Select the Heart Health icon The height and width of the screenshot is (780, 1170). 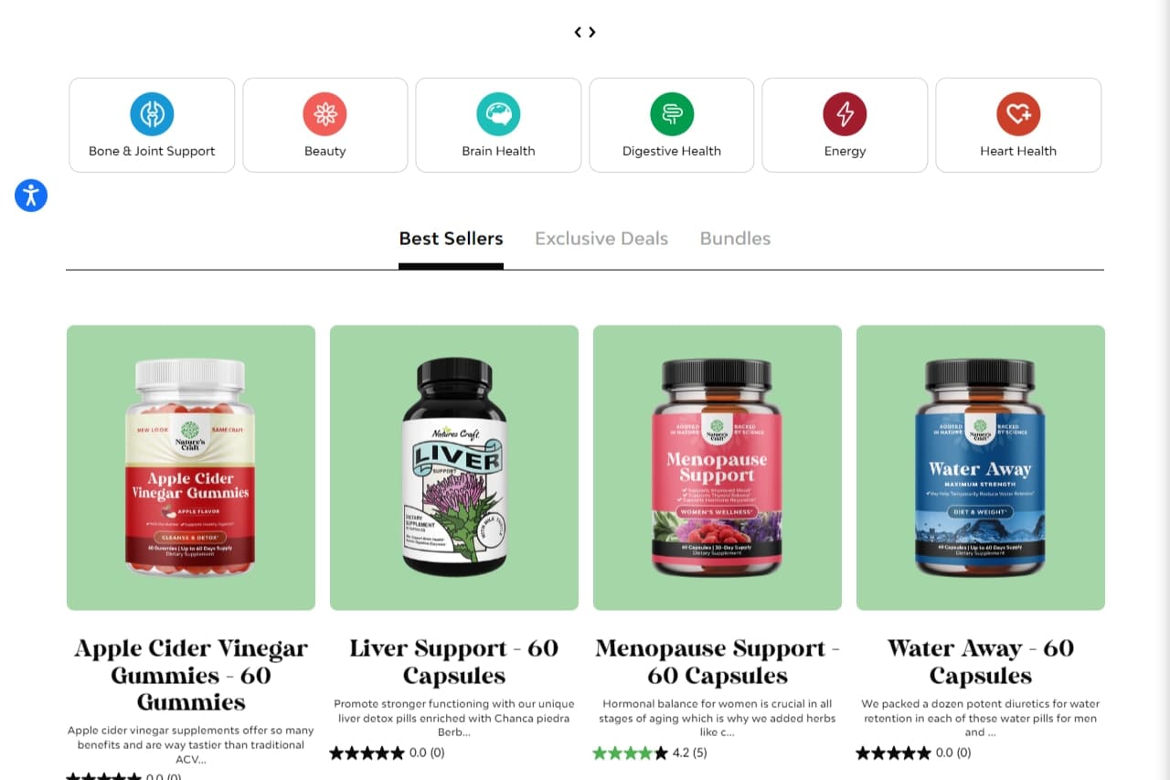tap(1018, 113)
